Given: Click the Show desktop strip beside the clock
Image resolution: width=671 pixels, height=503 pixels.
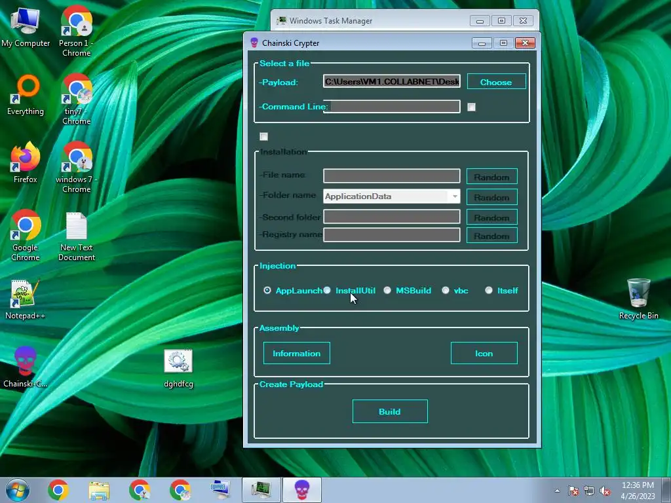Looking at the screenshot, I should 667,490.
